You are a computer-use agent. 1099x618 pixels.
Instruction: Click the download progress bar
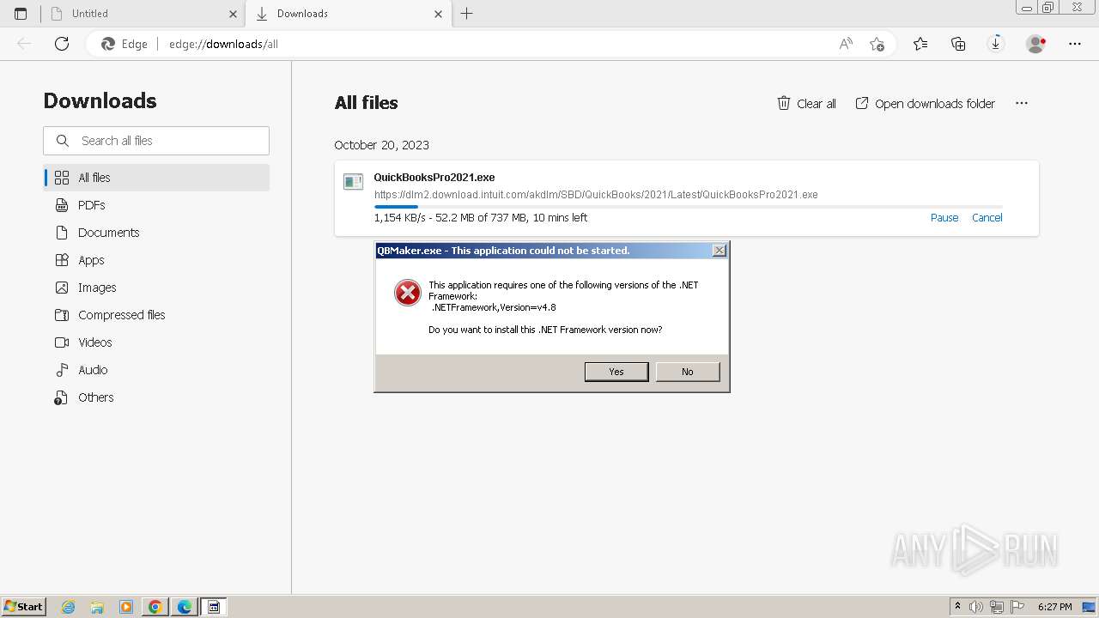688,207
